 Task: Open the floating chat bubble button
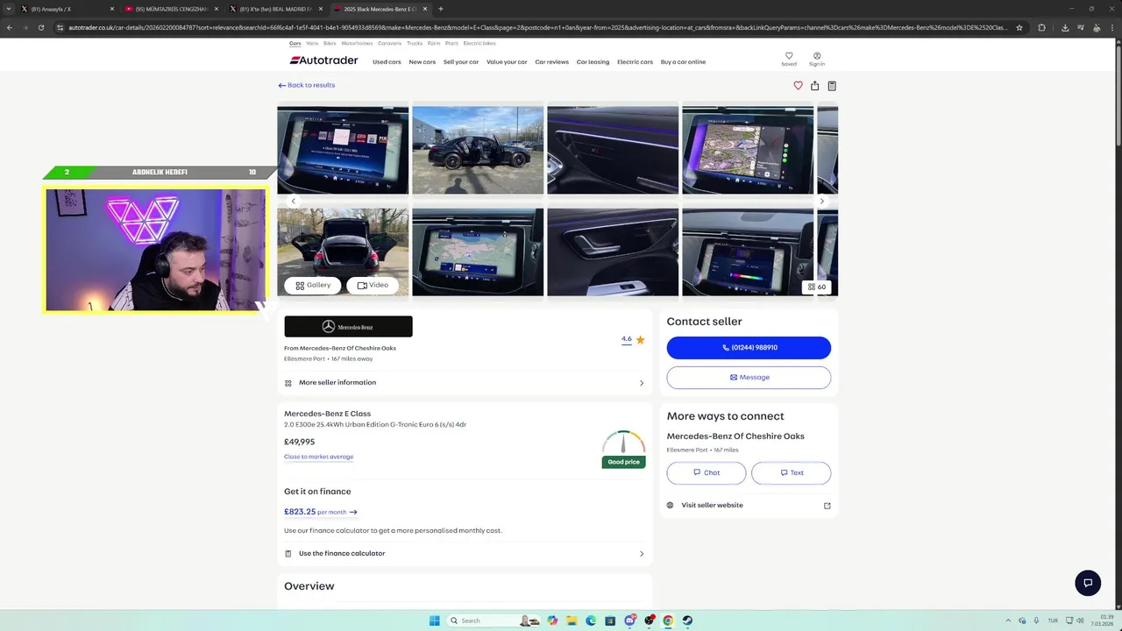[1088, 583]
